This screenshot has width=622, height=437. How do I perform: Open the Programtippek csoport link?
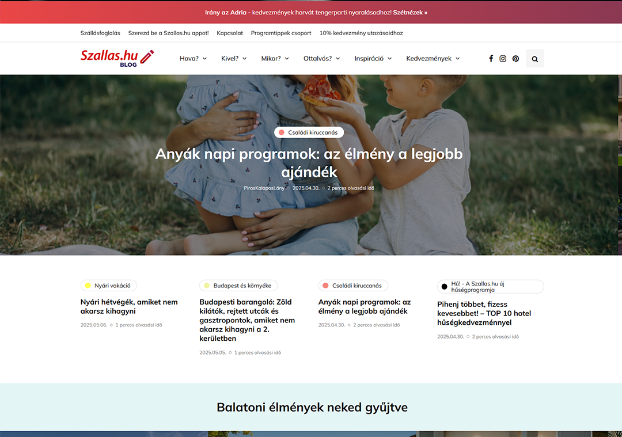[281, 33]
